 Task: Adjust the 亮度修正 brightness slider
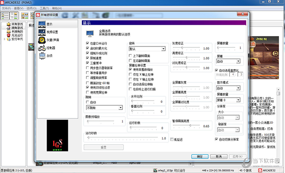[x=186, y=57]
